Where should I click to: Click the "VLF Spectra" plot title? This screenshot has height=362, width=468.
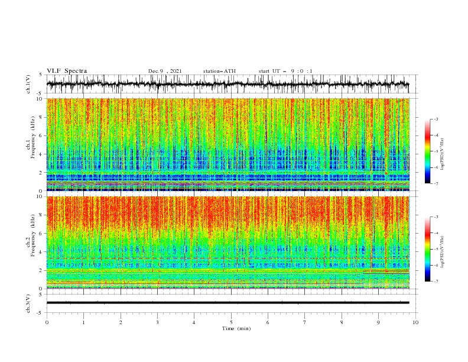click(67, 71)
